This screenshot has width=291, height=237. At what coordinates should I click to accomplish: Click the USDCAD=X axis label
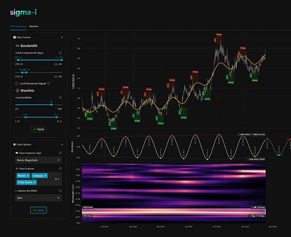tap(73, 81)
